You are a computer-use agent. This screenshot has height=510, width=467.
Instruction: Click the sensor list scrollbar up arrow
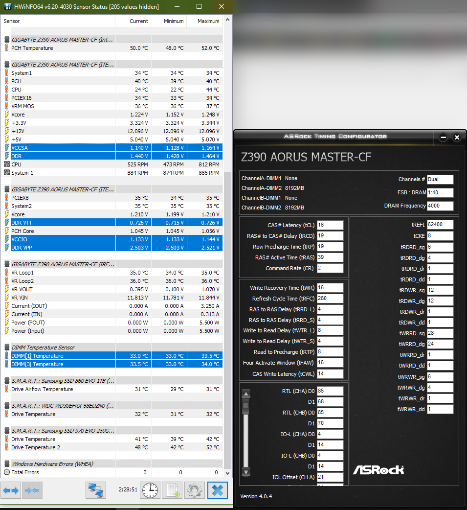227,20
